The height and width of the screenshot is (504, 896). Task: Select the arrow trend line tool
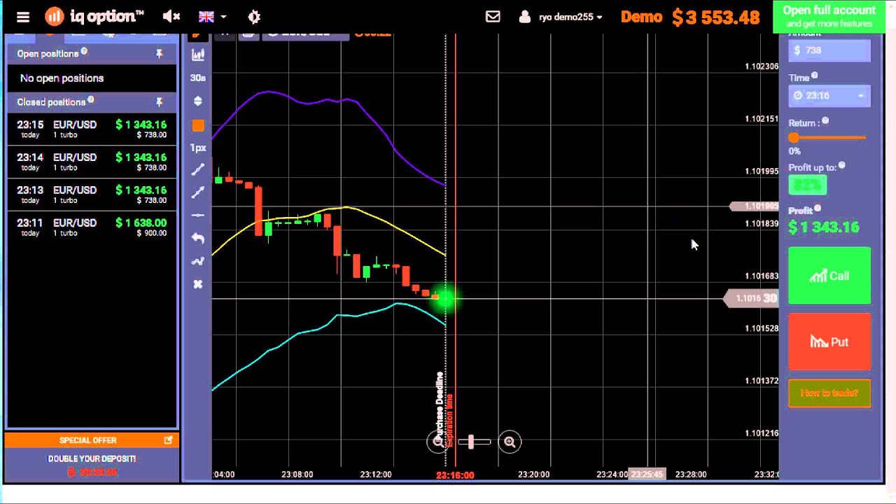(198, 192)
